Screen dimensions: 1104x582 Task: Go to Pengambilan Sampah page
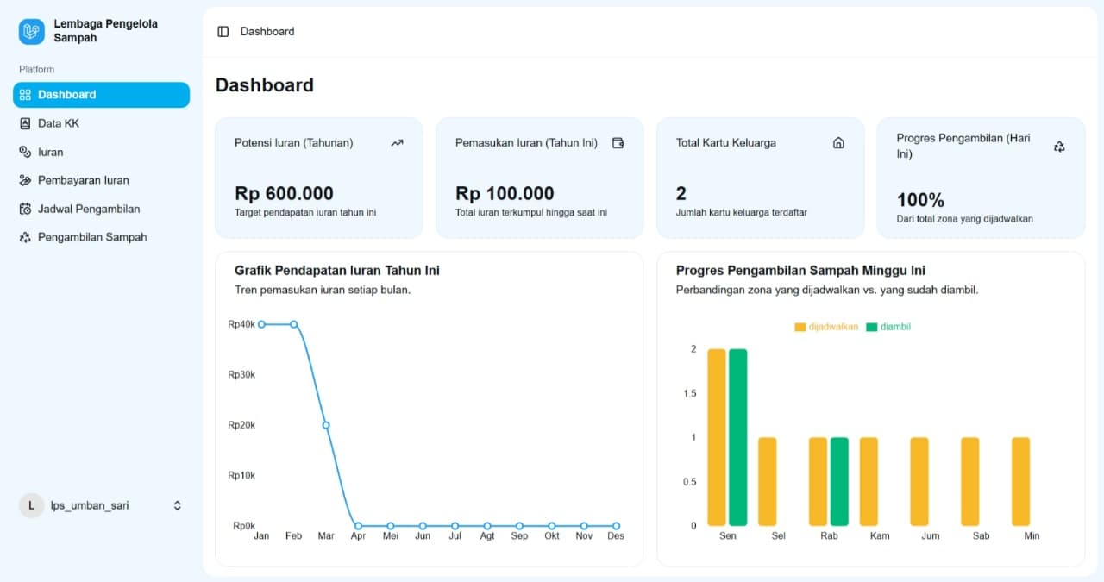tap(101, 237)
